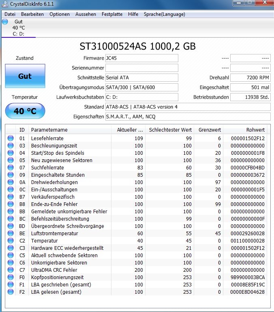Click the Eingeschaltet field 501 mal

pos(250,87)
